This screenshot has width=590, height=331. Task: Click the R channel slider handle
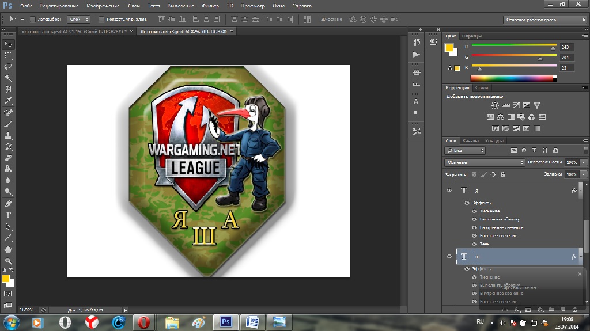553,48
